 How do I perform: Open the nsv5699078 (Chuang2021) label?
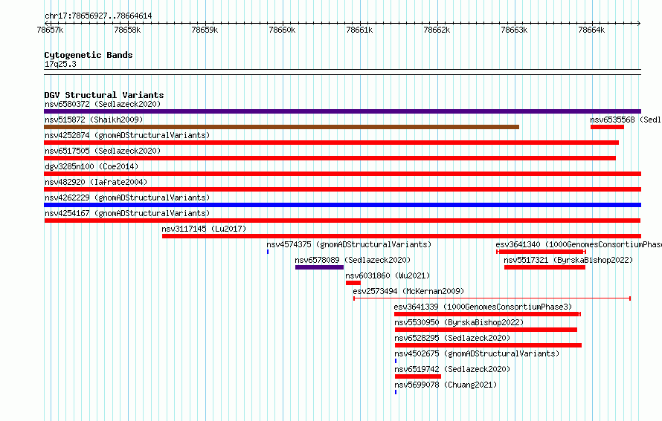point(446,385)
